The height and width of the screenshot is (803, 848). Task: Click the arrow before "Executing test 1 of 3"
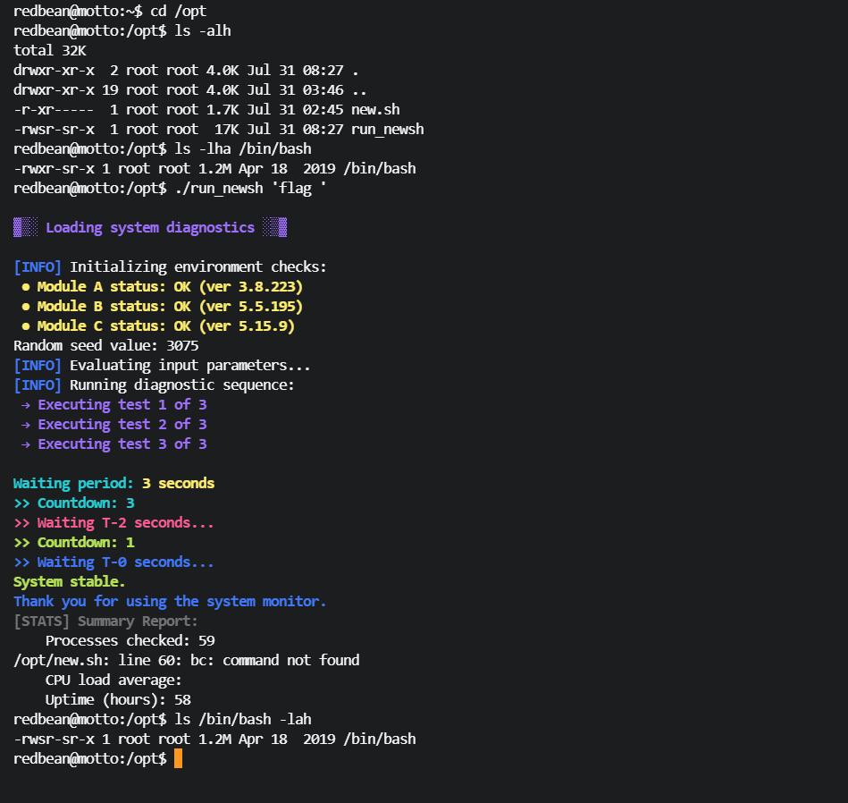click(25, 405)
